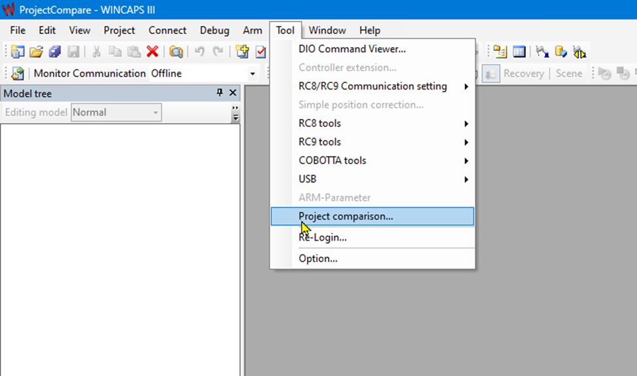637x376 pixels.
Task: Click the Find in files magnifier icon
Action: pyautogui.click(x=176, y=52)
